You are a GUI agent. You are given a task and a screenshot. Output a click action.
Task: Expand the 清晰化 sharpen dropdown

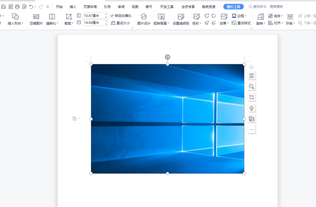tap(58, 23)
